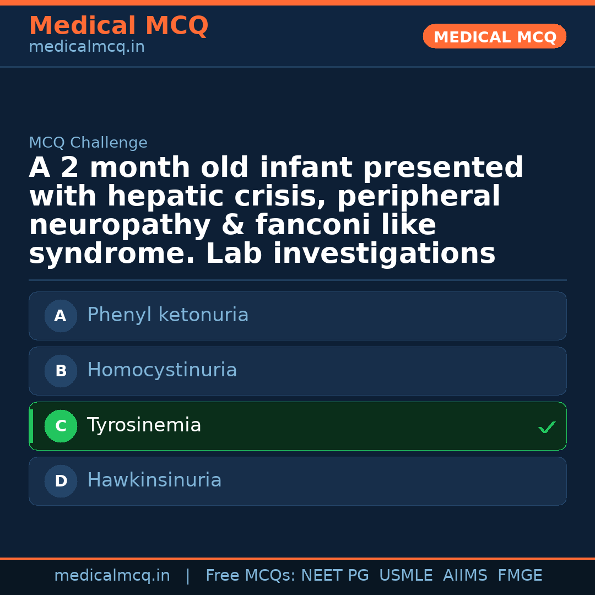Click the green checkmark on Tyrosinemia

coord(547,427)
